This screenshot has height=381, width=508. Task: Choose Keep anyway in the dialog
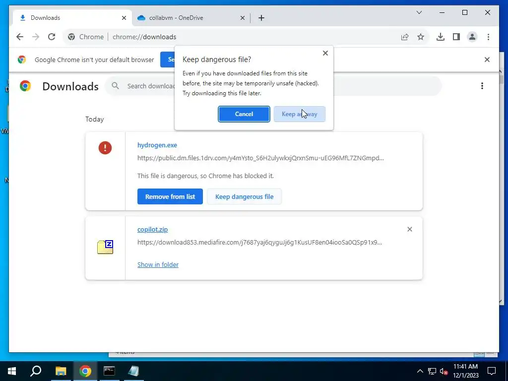coord(299,114)
